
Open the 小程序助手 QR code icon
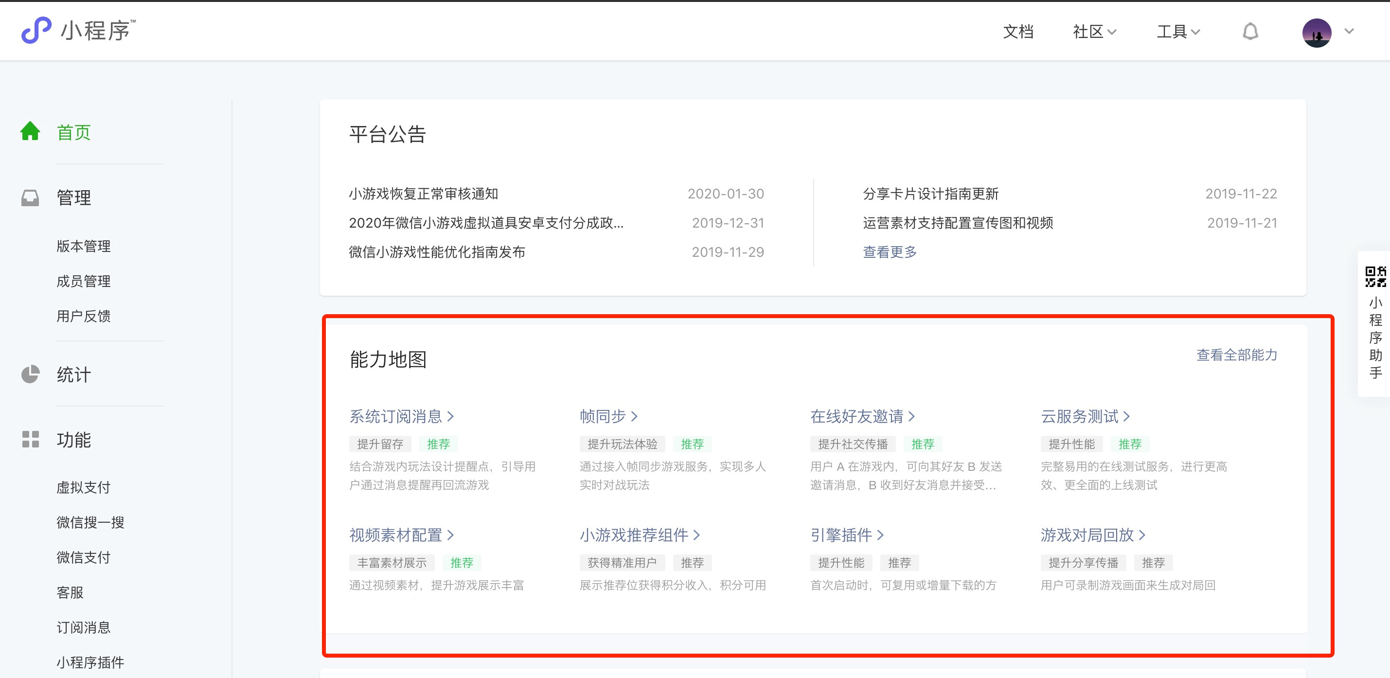[1375, 277]
